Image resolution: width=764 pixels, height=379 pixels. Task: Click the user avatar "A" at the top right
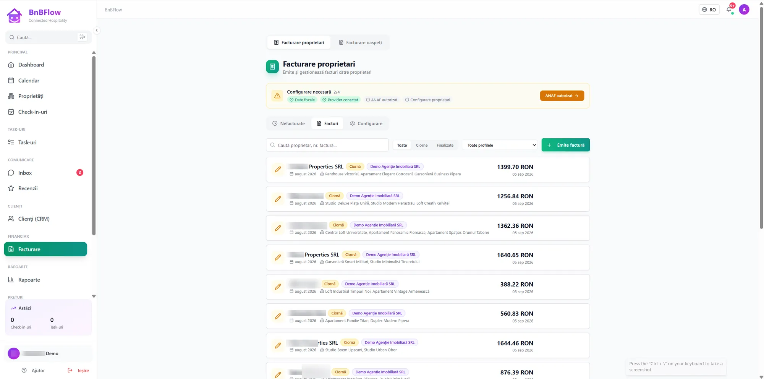point(744,10)
